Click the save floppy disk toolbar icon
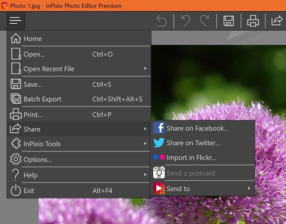286x224 pixels. pyautogui.click(x=229, y=21)
